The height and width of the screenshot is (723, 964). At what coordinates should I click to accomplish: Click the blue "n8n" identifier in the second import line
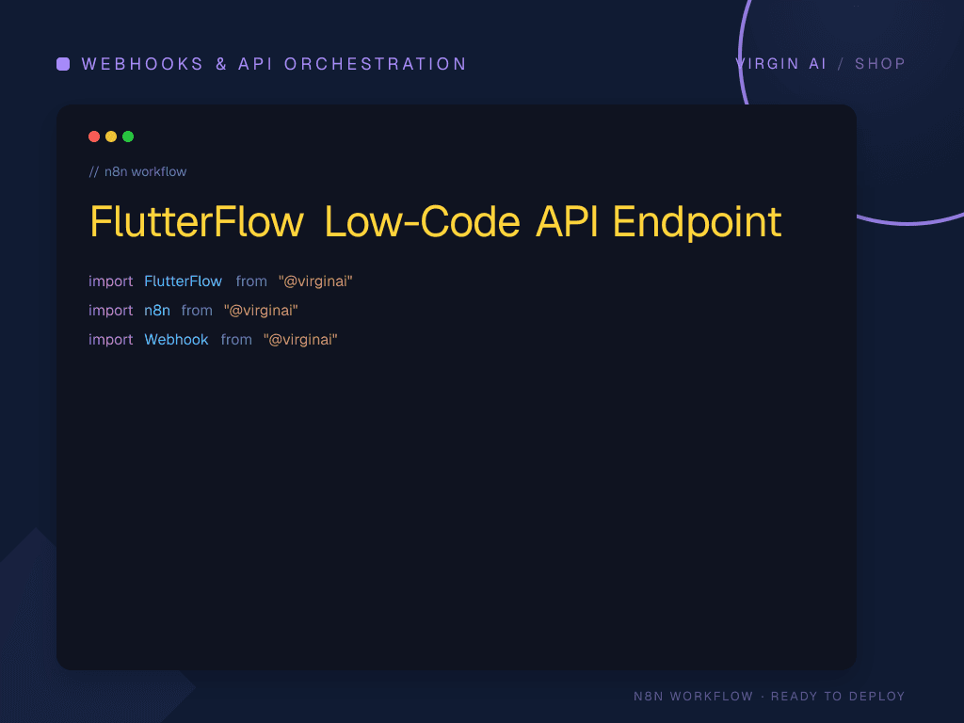point(157,311)
